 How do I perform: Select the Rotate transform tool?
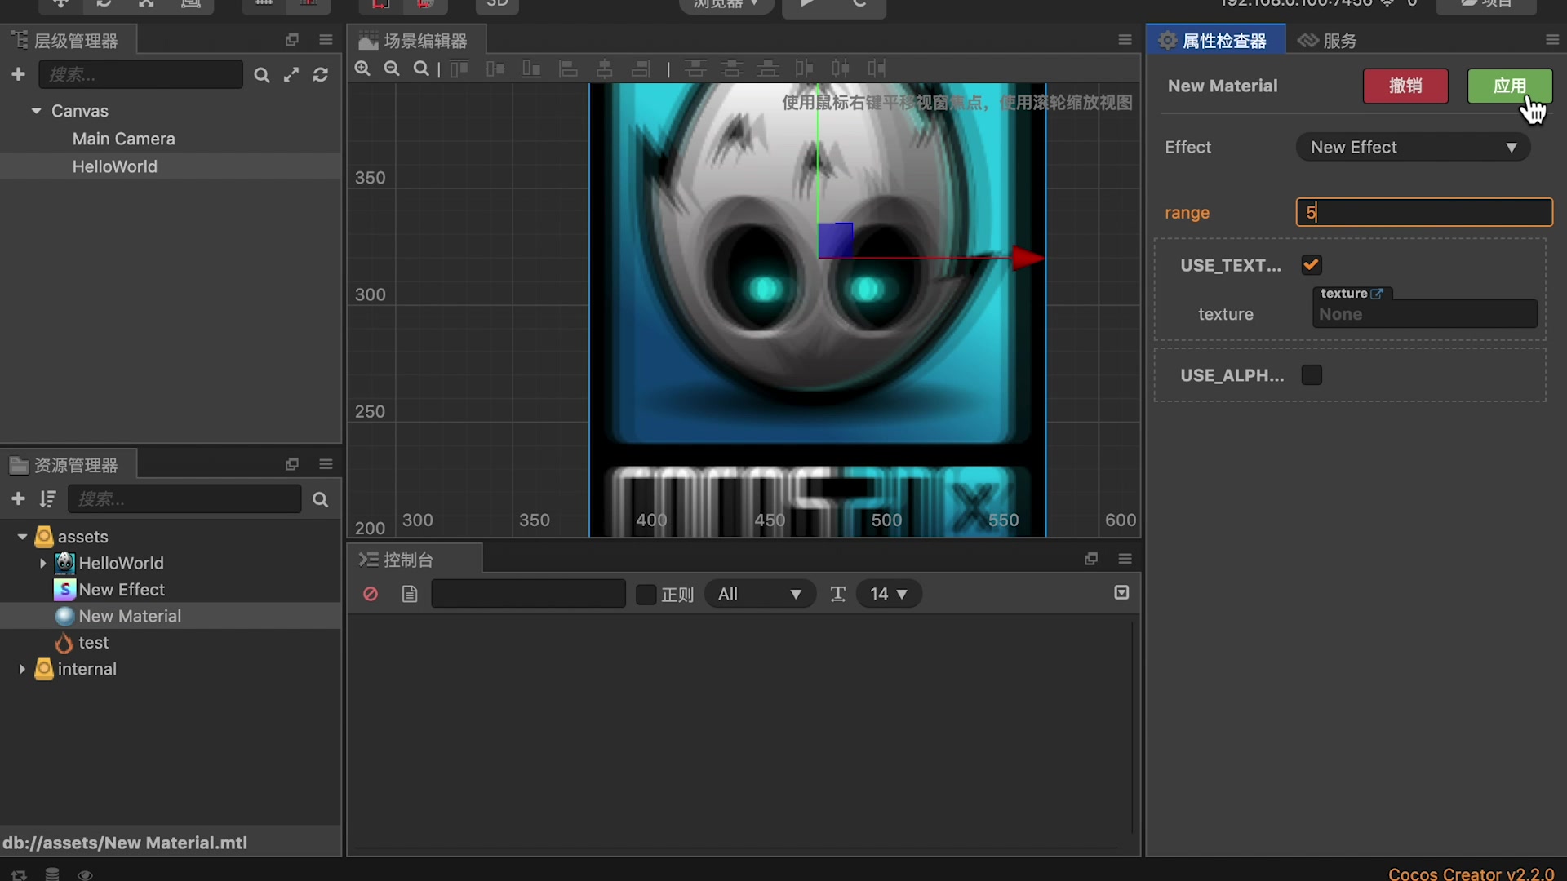(104, 5)
